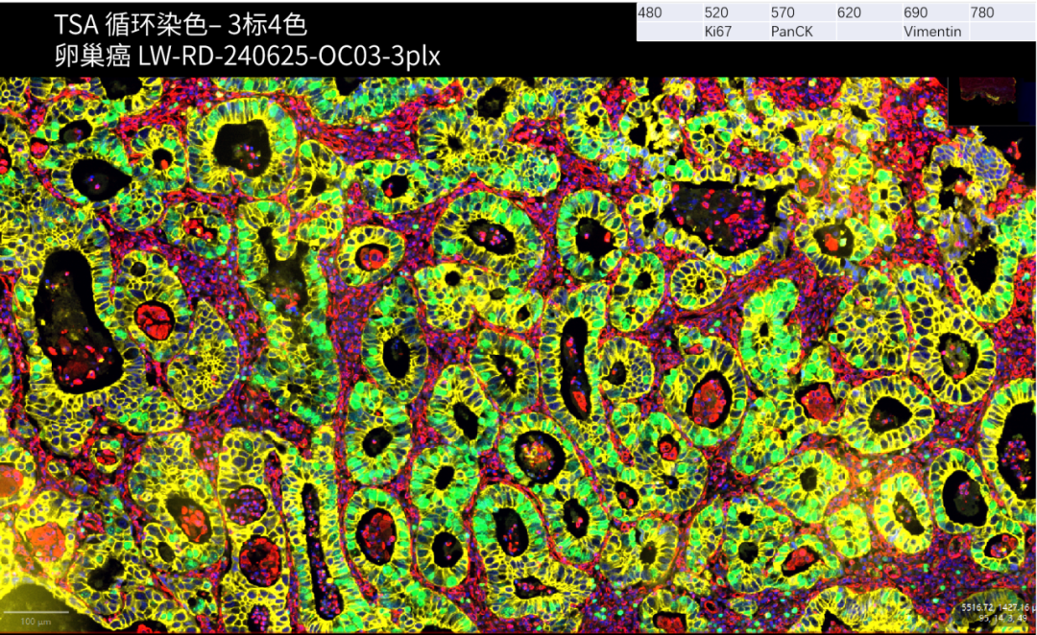Image resolution: width=1037 pixels, height=635 pixels.
Task: Click the 100 μm scale bar label
Action: tap(36, 622)
